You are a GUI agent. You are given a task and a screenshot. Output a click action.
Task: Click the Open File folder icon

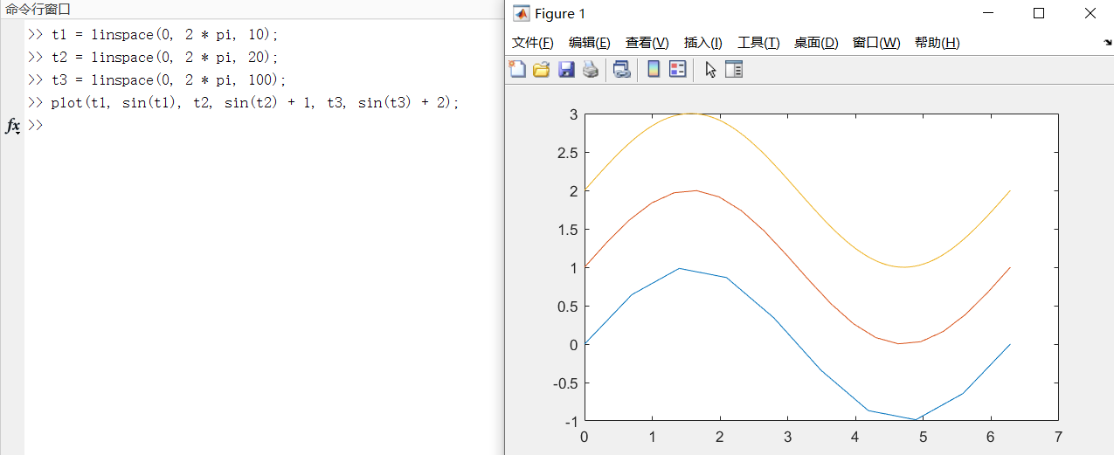click(x=542, y=69)
